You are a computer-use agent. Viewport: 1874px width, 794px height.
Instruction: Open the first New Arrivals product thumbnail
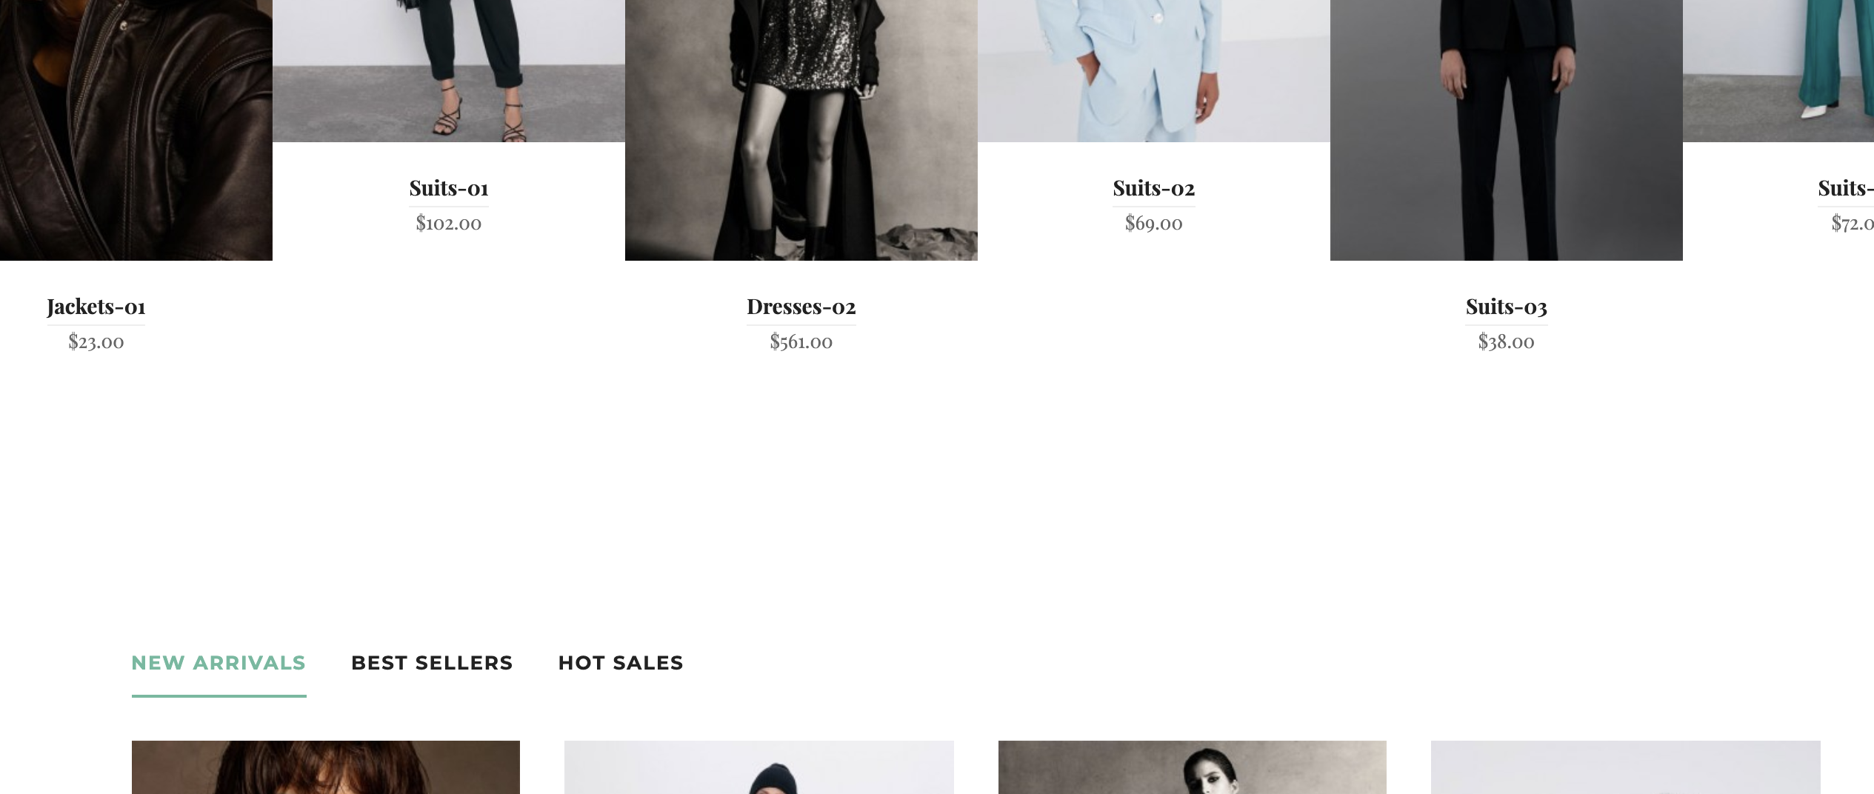(x=326, y=767)
